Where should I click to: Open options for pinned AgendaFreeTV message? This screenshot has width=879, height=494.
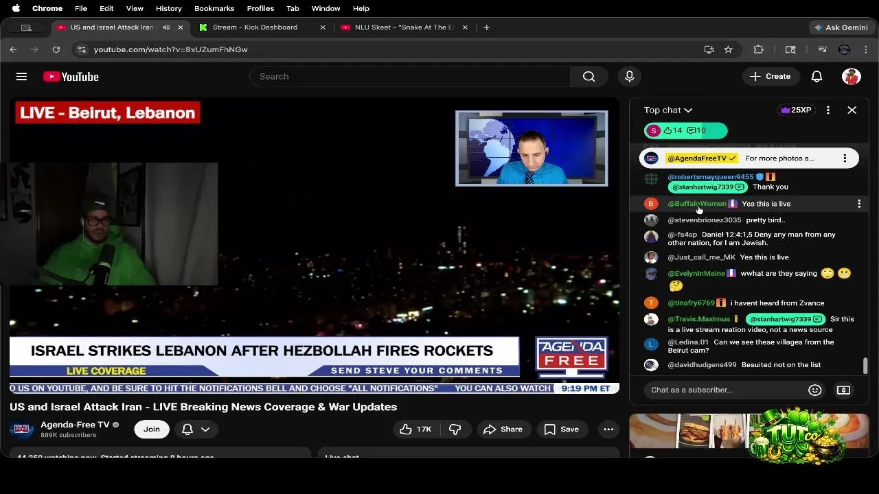[x=845, y=158]
